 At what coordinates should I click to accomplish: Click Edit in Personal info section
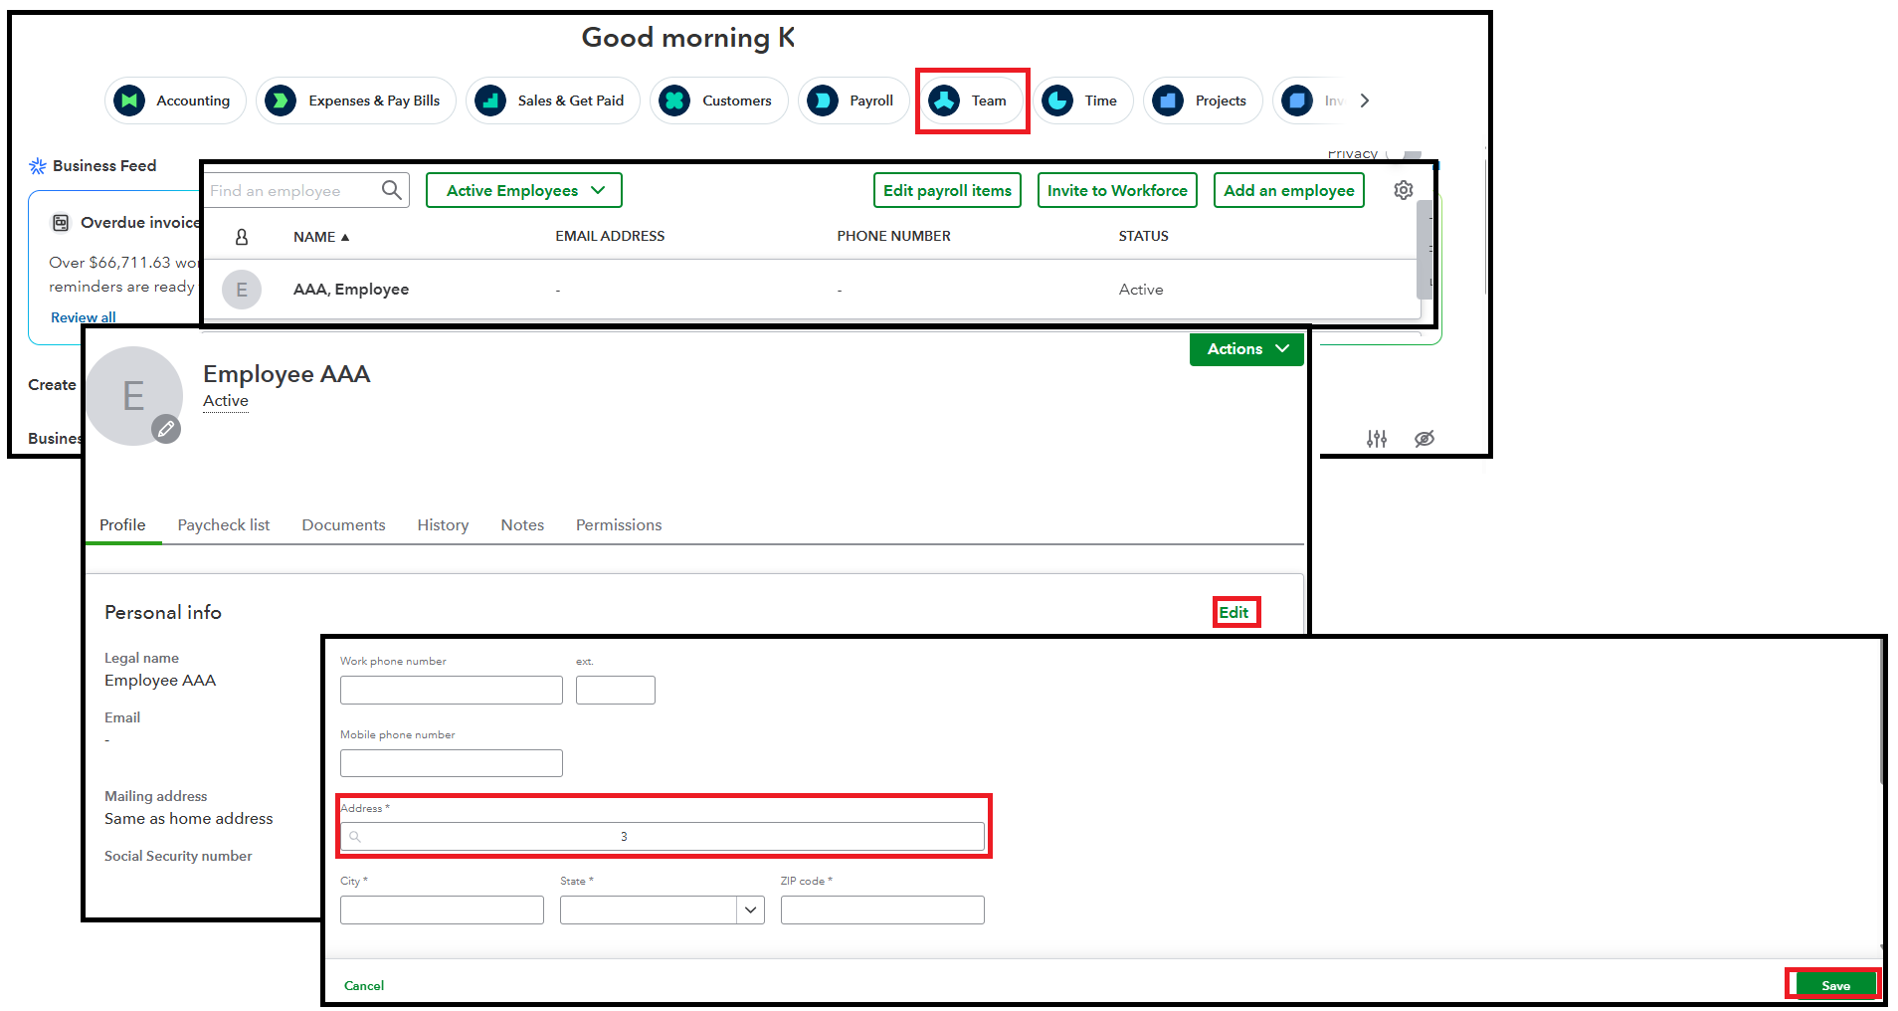click(1234, 613)
